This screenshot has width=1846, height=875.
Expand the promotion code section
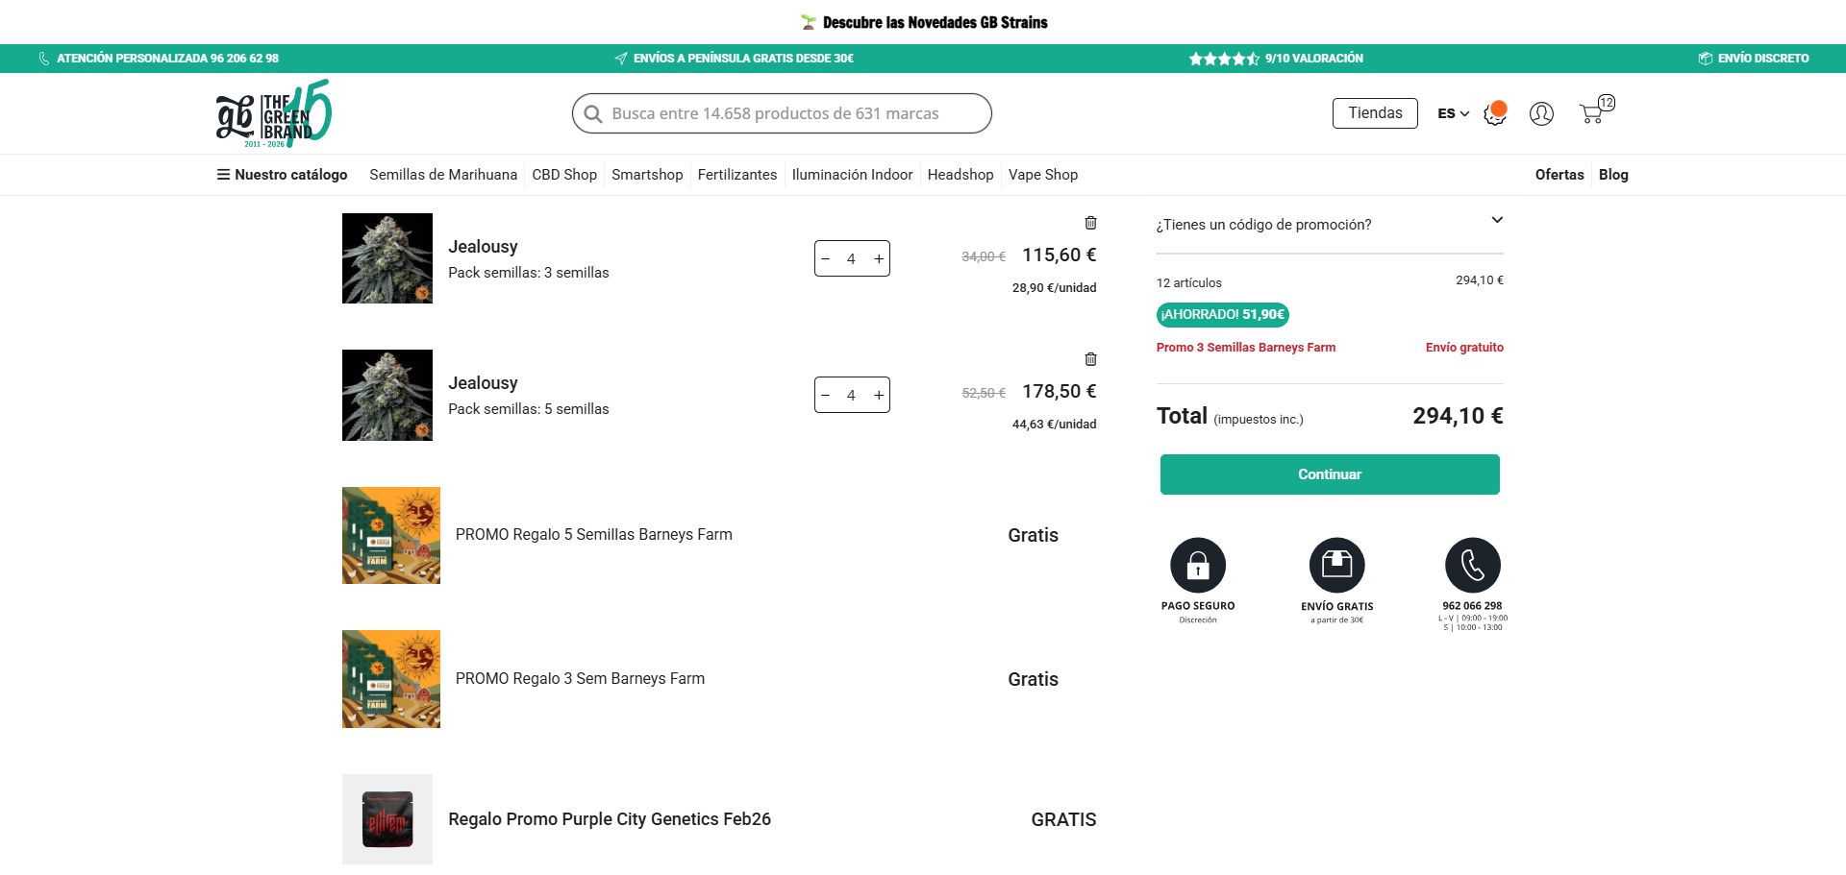coord(1496,221)
